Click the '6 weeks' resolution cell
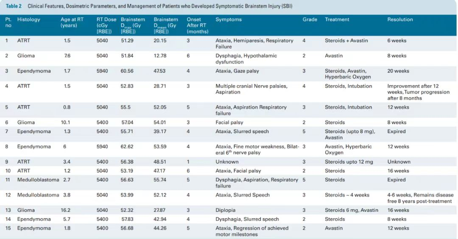The width and height of the screenshot is (458, 239). point(397,41)
